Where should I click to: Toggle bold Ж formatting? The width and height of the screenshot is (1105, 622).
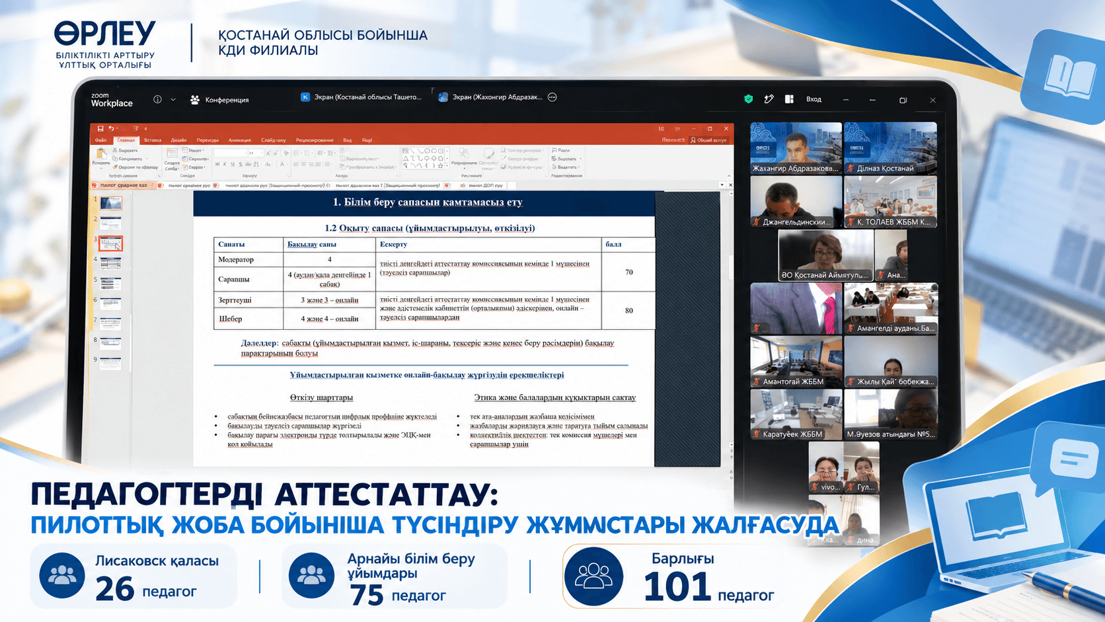click(x=217, y=164)
